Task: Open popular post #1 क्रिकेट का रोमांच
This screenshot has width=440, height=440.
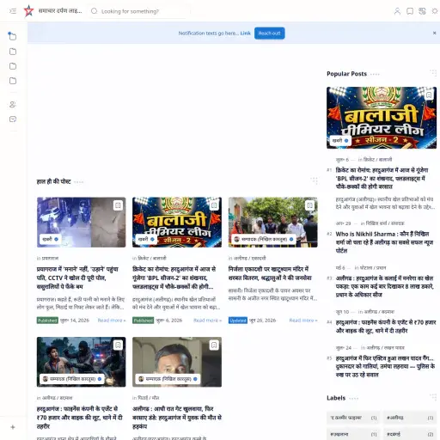Action: click(x=382, y=178)
